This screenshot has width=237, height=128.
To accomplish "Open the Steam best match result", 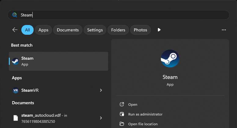I will point(59,61).
